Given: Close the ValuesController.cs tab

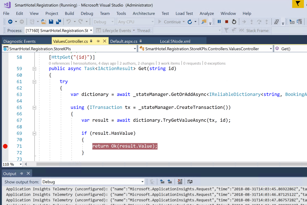Looking at the screenshot, I should [x=104, y=41].
